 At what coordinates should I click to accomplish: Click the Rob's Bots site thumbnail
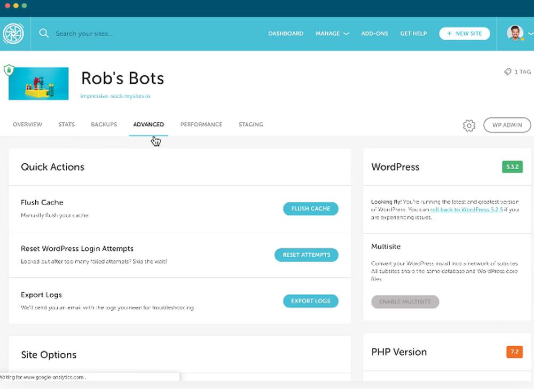(x=38, y=83)
